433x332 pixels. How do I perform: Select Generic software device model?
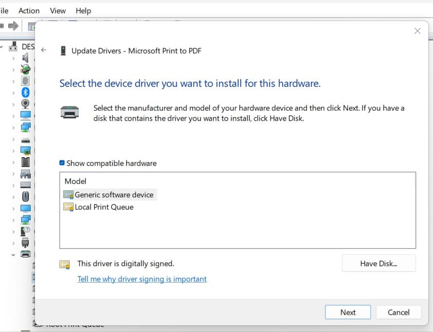point(114,195)
